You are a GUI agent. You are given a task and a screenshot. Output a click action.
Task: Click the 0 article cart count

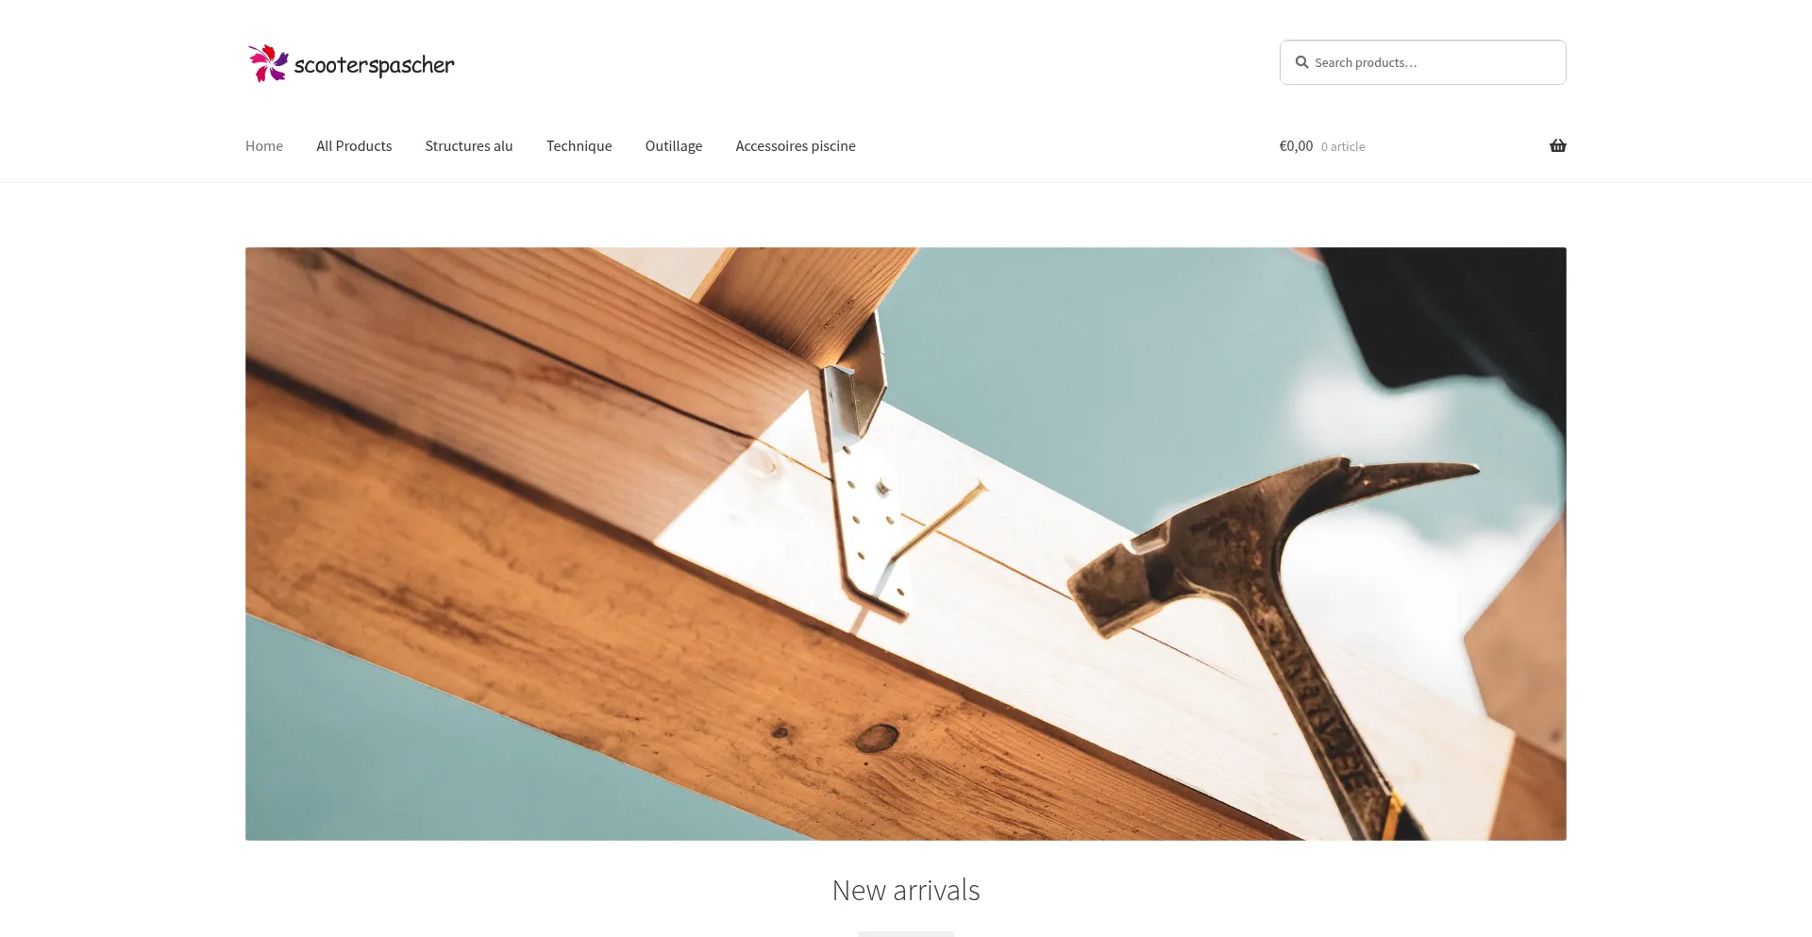tap(1343, 147)
